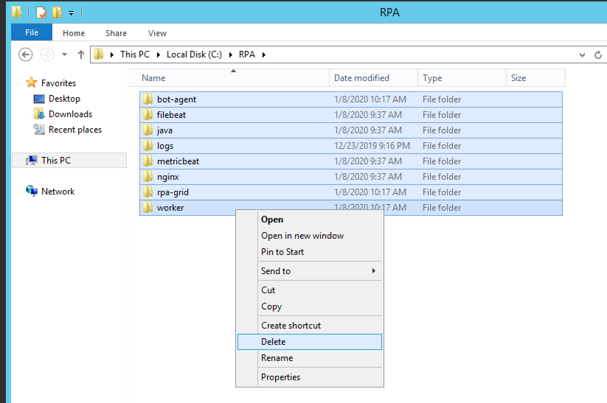Click the Properties quick access toolbar icon
The image size is (607, 403).
point(41,13)
